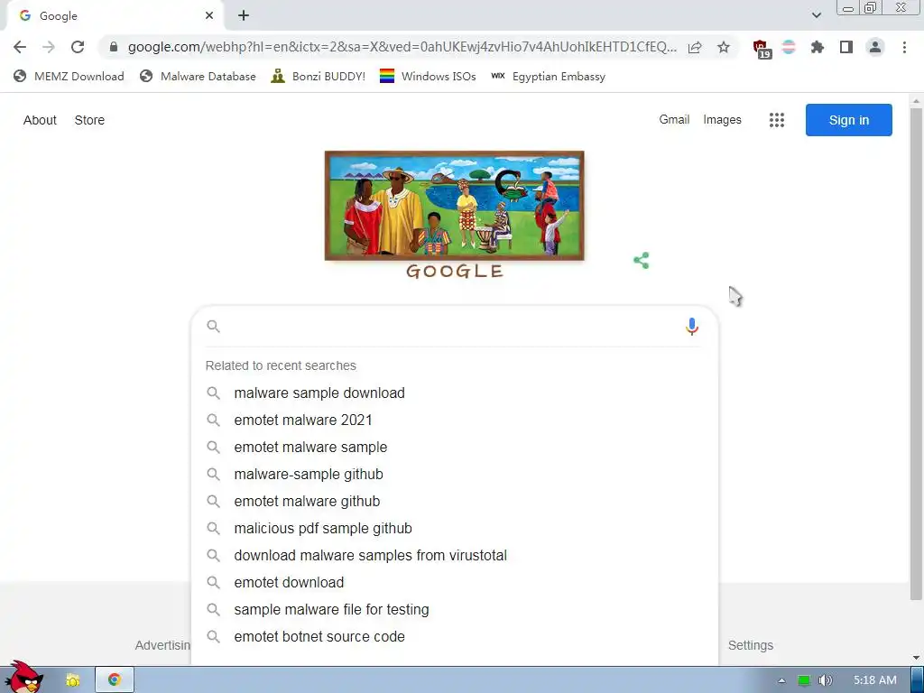Image resolution: width=924 pixels, height=693 pixels.
Task: Click the magnifier icon in the search box
Action: pos(213,327)
